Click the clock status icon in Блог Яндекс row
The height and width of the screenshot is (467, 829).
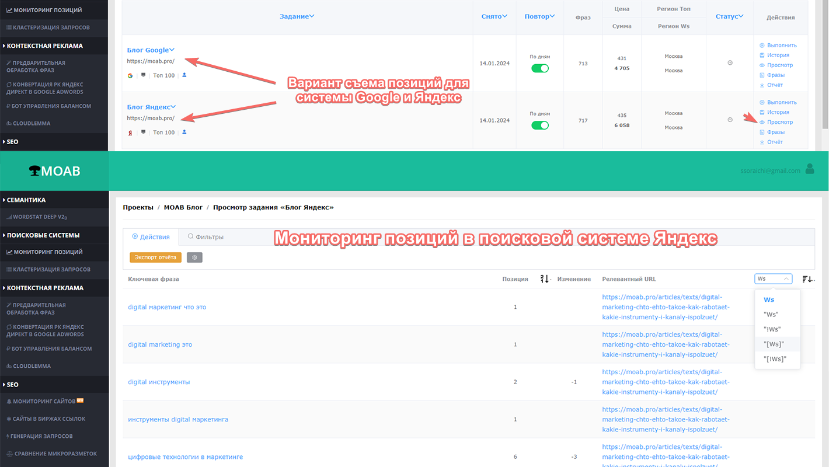pyautogui.click(x=730, y=120)
